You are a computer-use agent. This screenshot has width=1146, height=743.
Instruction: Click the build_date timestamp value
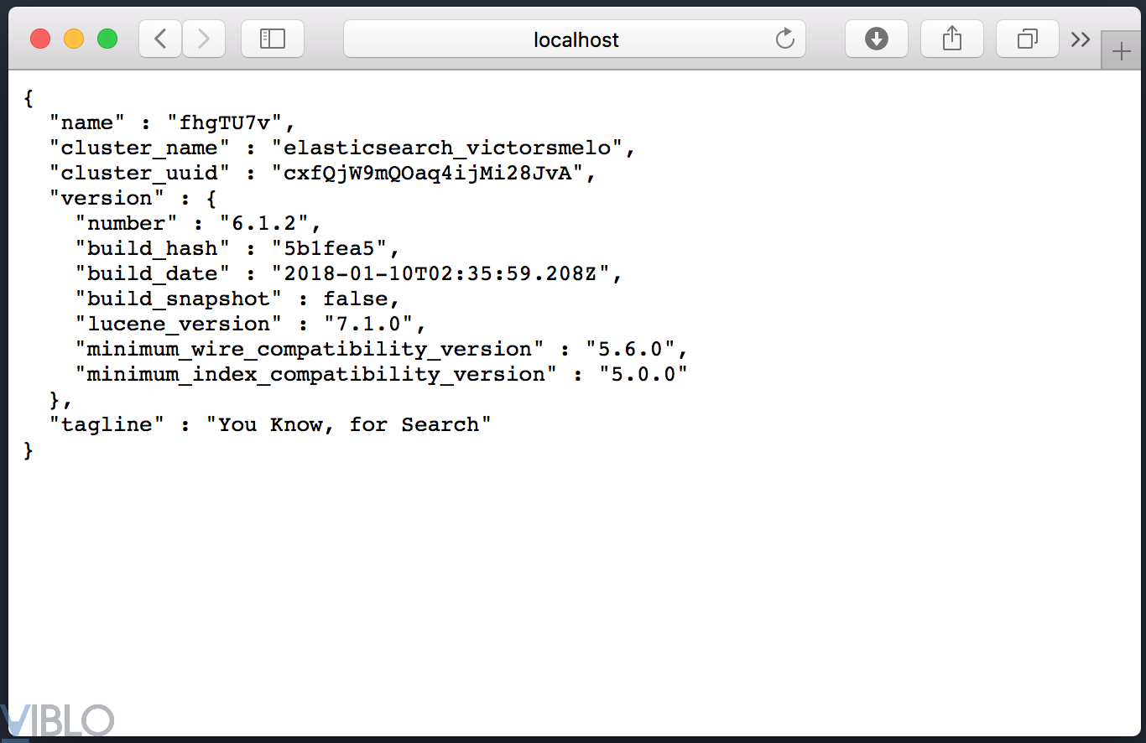pyautogui.click(x=440, y=274)
